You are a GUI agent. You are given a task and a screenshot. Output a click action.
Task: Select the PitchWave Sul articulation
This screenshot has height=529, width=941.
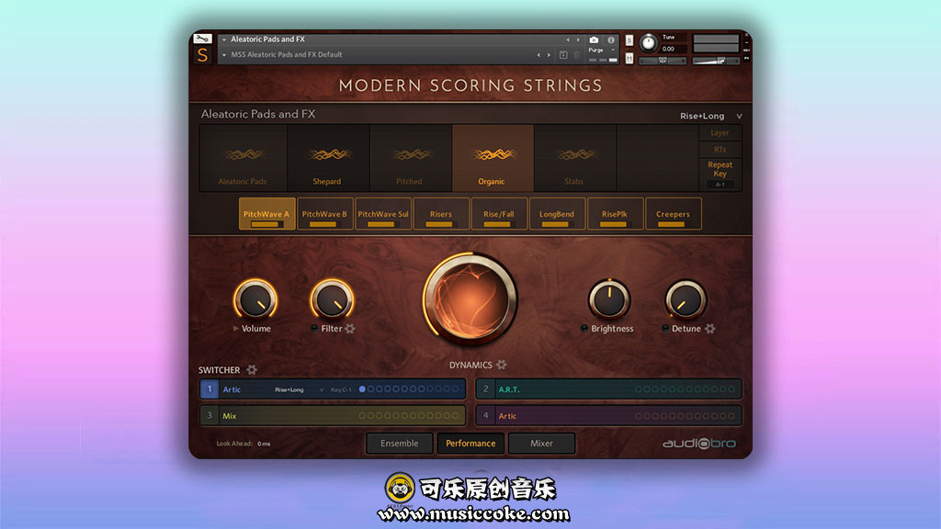[383, 214]
